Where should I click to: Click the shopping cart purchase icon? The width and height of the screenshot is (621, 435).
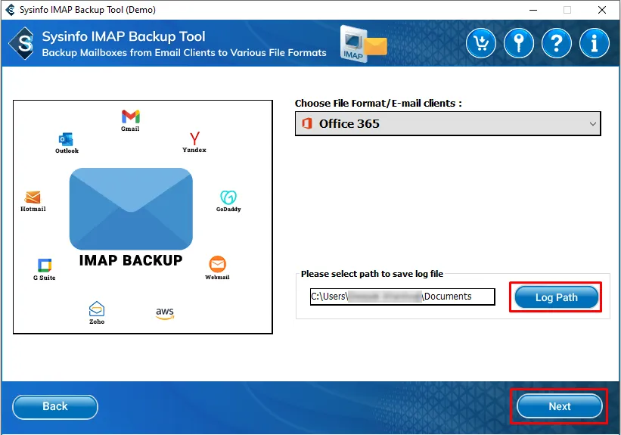(x=481, y=43)
